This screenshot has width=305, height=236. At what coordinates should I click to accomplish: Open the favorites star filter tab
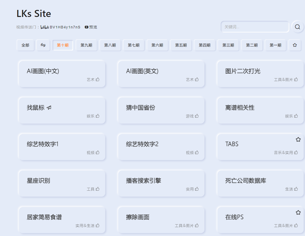295,45
